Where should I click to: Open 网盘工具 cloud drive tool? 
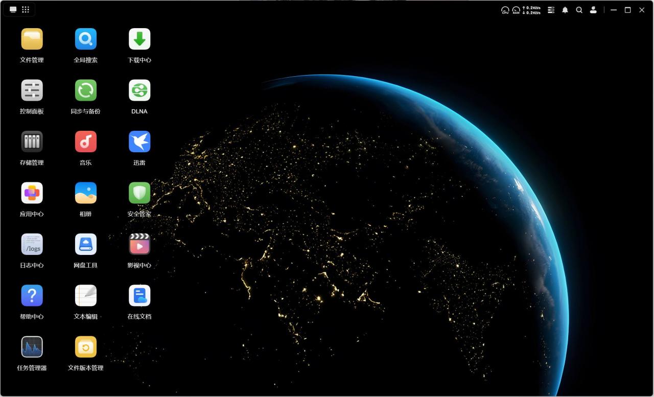point(85,244)
